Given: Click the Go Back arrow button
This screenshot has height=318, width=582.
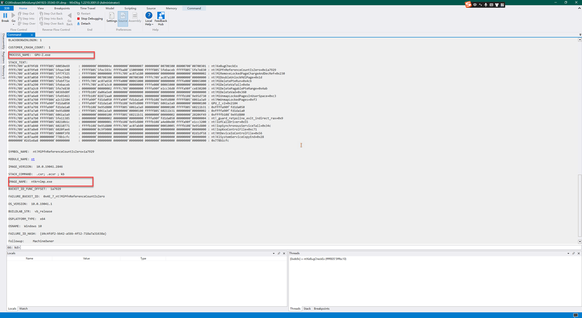Looking at the screenshot, I should click(x=70, y=19).
